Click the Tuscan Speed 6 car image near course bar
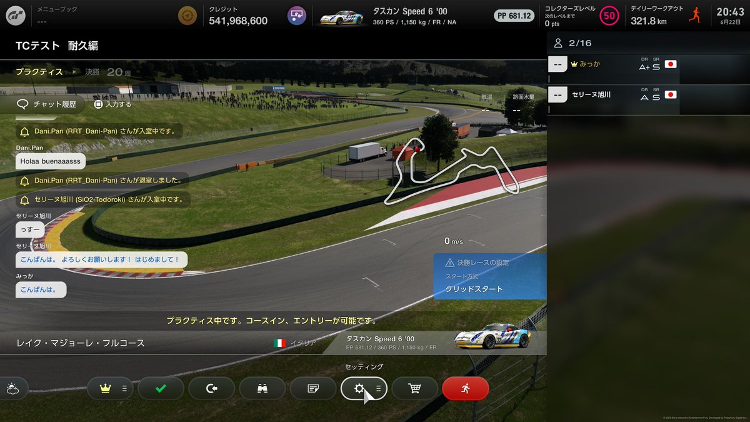Viewport: 750px width, 422px height. pyautogui.click(x=492, y=338)
